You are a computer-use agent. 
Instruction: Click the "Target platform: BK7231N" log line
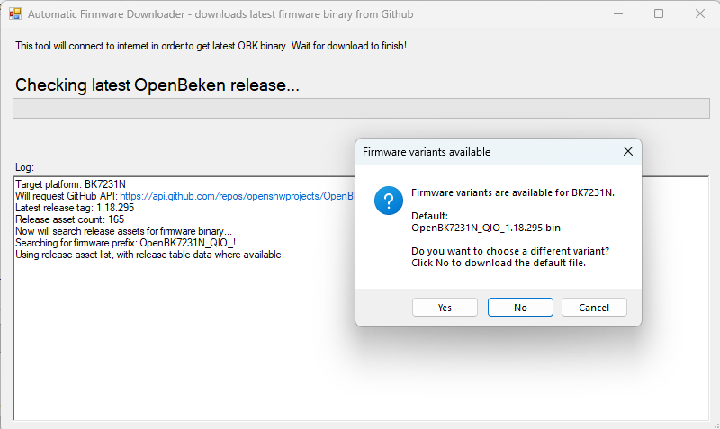[70, 184]
